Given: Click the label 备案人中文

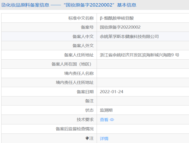Looking at the screenshot, I should point(83,36).
